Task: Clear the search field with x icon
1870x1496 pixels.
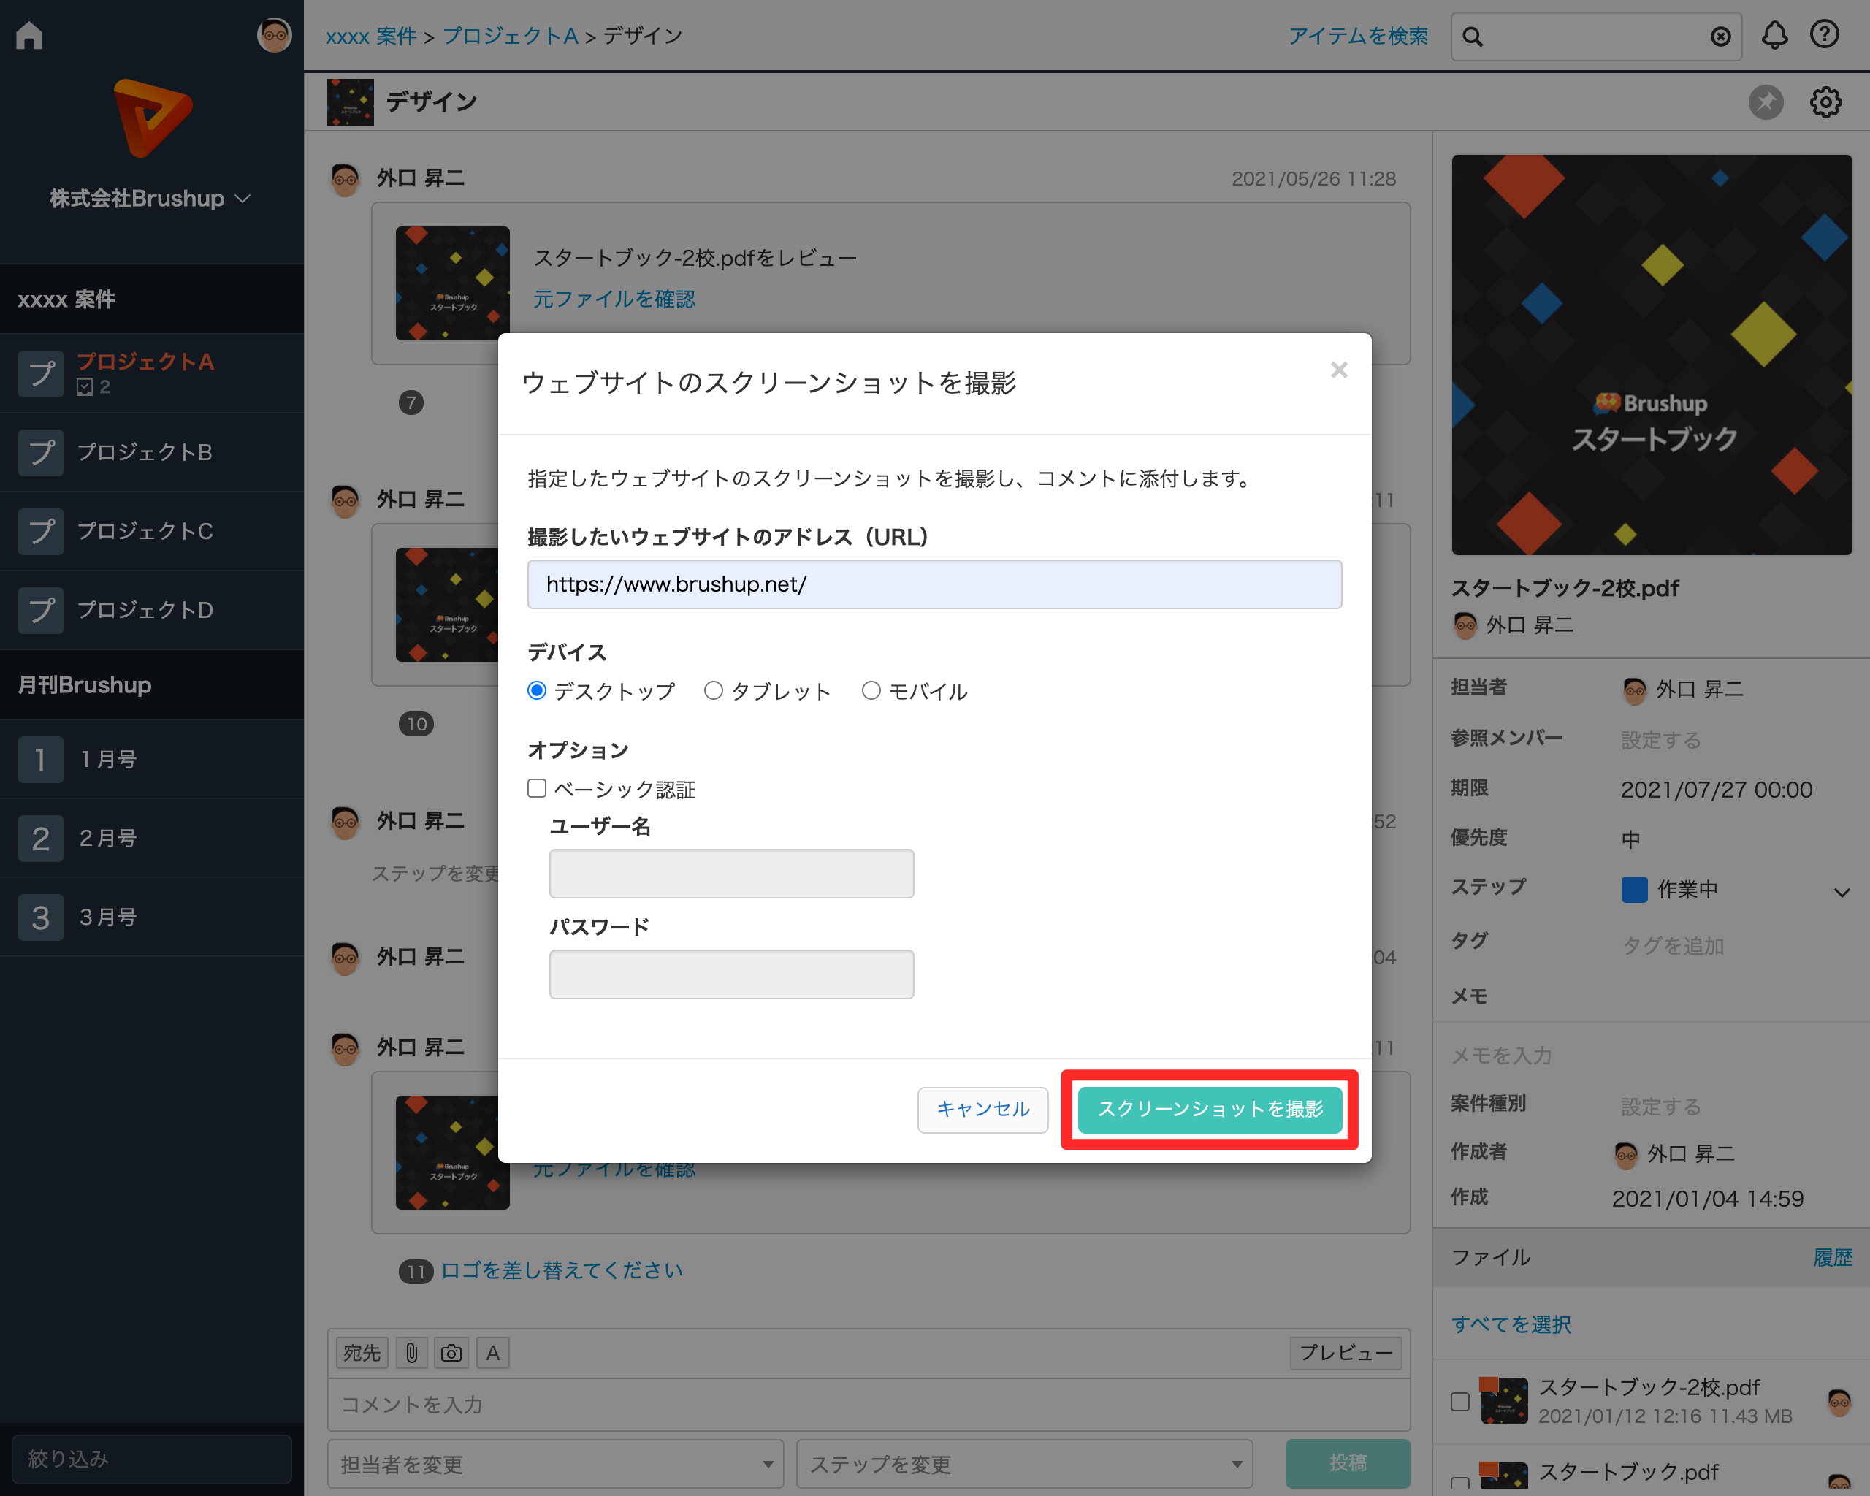Action: point(1720,37)
